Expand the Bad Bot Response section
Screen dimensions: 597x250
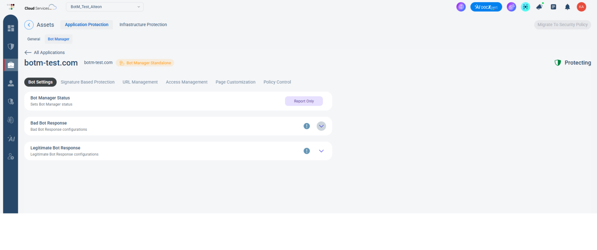pyautogui.click(x=321, y=126)
